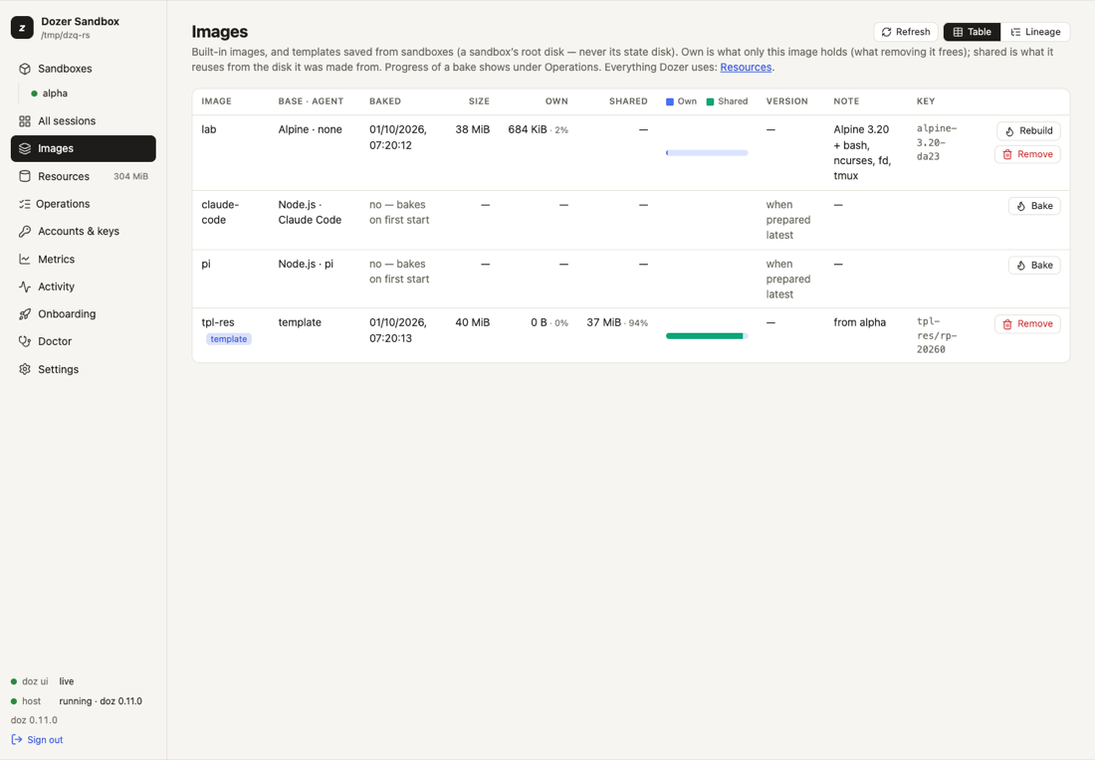Click the '37 MiB' shared value
Screen dimensions: 1095x760
603,322
